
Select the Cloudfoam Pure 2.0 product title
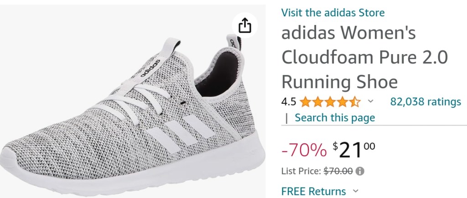point(364,57)
